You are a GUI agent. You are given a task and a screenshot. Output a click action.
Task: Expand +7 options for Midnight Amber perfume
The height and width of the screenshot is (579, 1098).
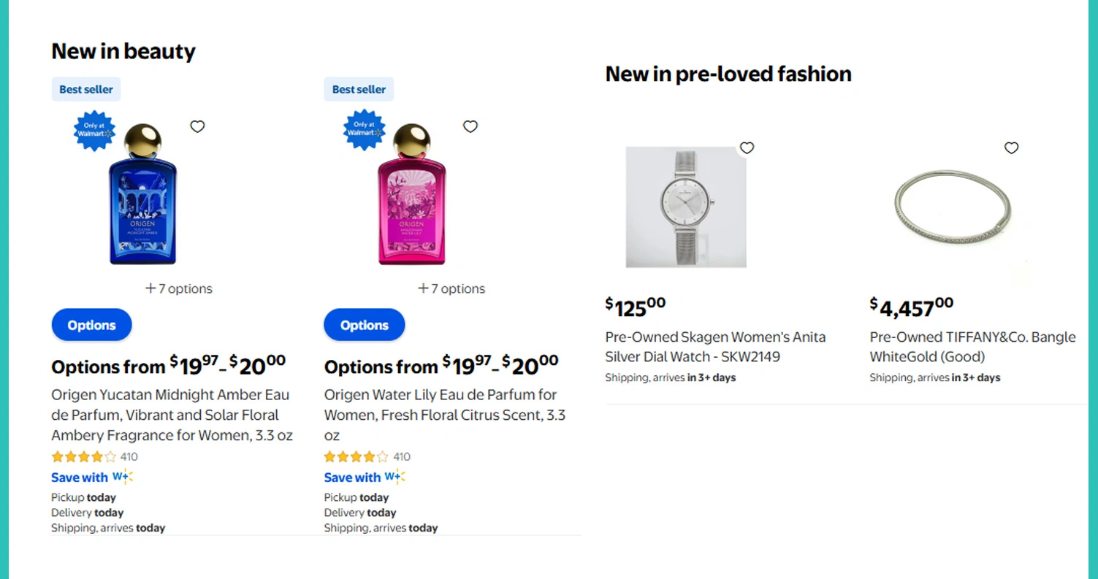click(x=179, y=288)
